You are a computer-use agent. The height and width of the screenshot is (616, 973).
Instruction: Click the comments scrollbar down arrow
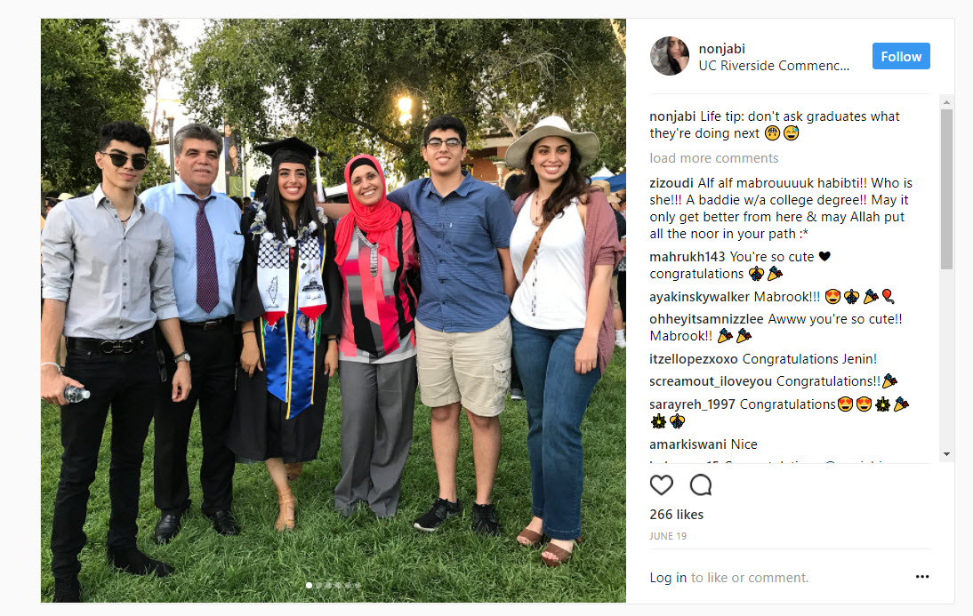[946, 454]
